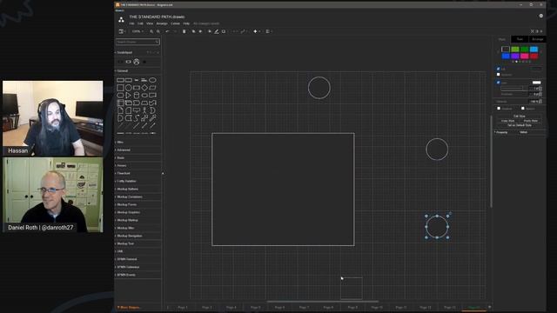Image resolution: width=557 pixels, height=313 pixels.
Task: Pick the diamond shape in General palette
Action: tap(144, 88)
